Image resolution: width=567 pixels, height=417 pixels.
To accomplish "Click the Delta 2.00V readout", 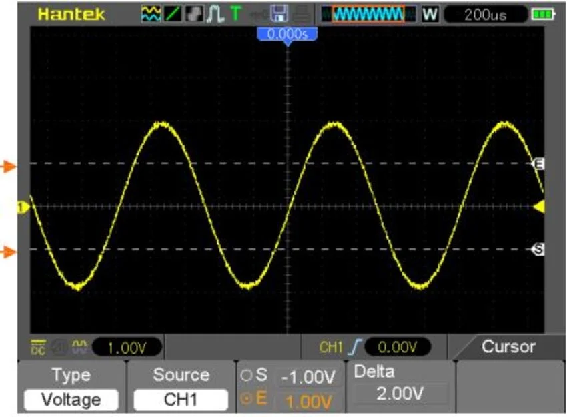I will (x=399, y=394).
